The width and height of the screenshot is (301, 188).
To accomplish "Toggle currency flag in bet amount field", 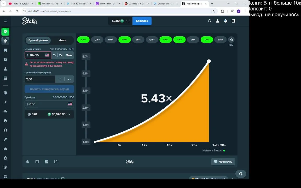I will (47, 55).
